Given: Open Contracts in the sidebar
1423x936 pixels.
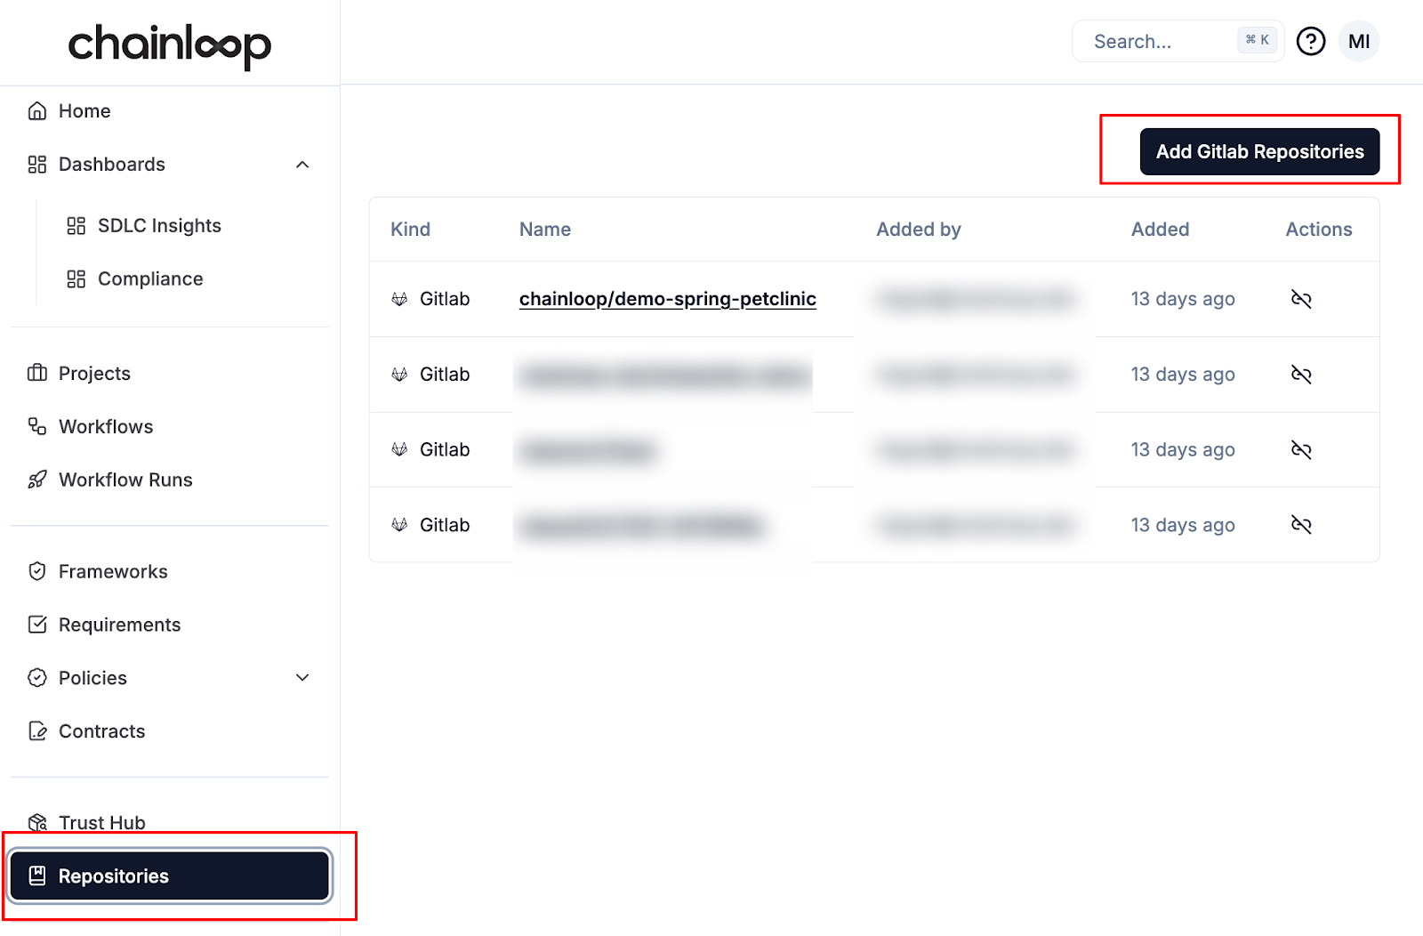Looking at the screenshot, I should [x=101, y=731].
